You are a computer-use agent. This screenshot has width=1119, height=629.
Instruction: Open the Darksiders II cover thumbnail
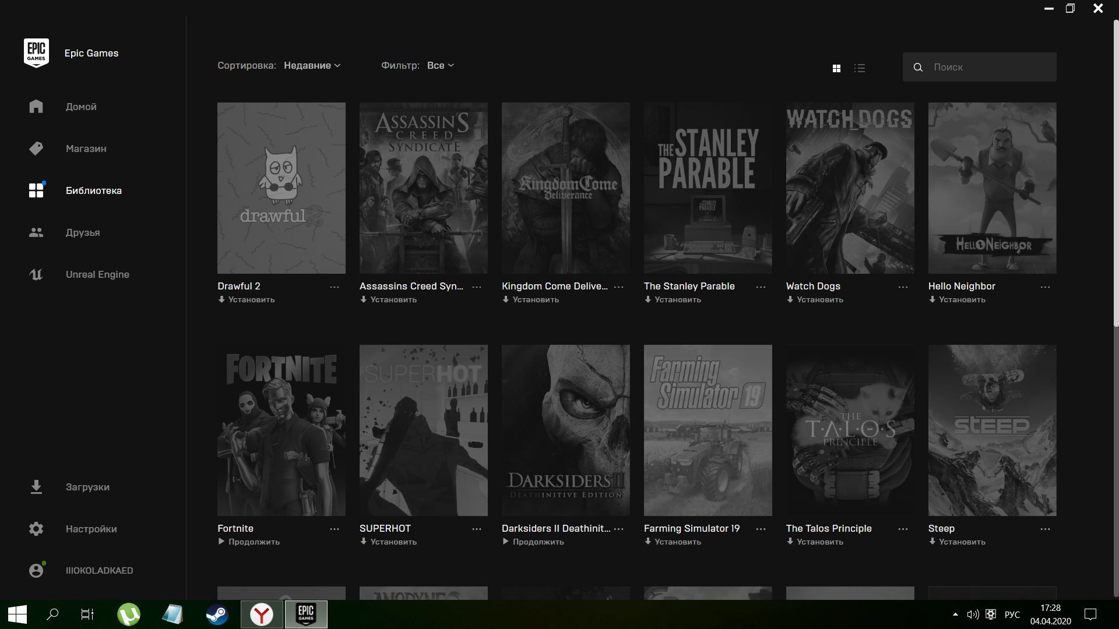(x=566, y=430)
